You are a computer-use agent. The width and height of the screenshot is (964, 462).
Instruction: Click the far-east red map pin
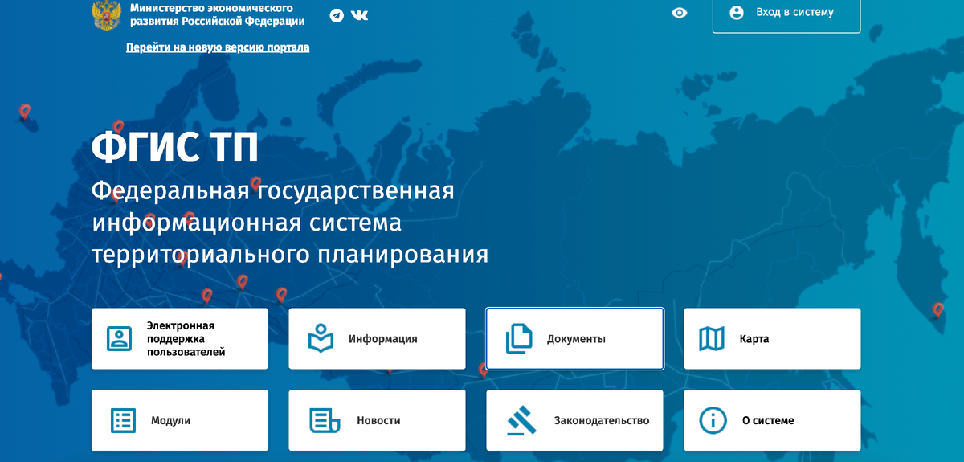[937, 309]
